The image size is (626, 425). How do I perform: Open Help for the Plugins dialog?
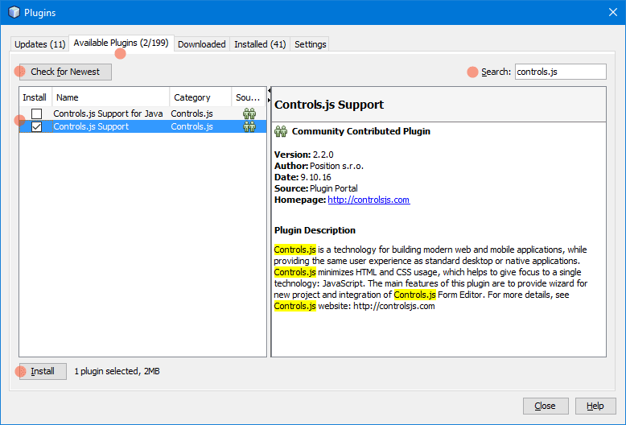click(595, 406)
